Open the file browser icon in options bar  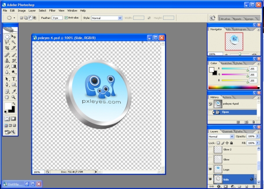tap(212, 18)
